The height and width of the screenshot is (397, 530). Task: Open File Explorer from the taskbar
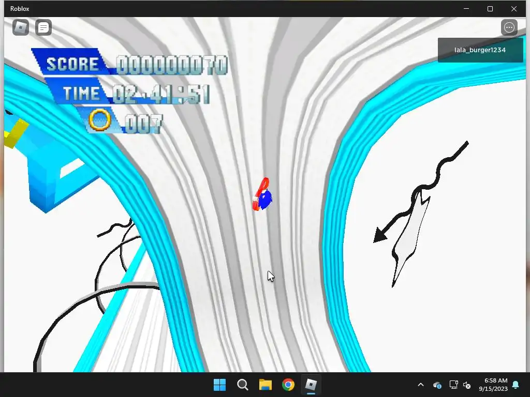pos(266,385)
